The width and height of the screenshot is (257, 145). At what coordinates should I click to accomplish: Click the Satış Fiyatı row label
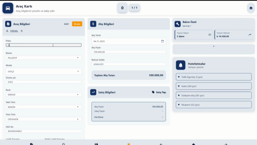99,111
